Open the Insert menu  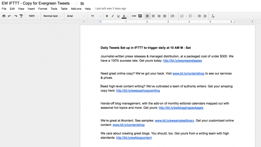[31, 9]
